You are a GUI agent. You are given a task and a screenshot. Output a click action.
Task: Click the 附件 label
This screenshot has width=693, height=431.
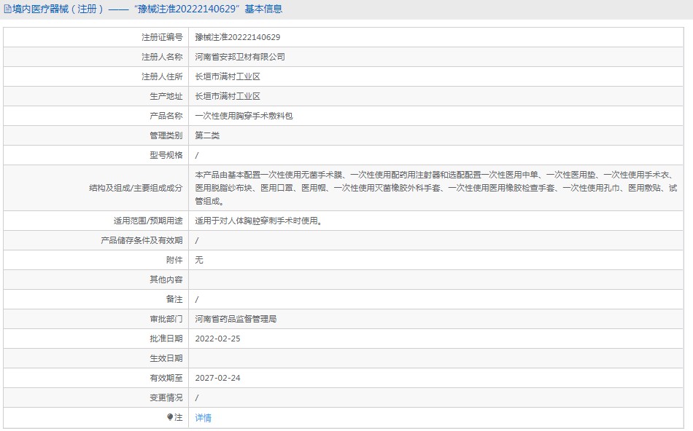pyautogui.click(x=174, y=261)
